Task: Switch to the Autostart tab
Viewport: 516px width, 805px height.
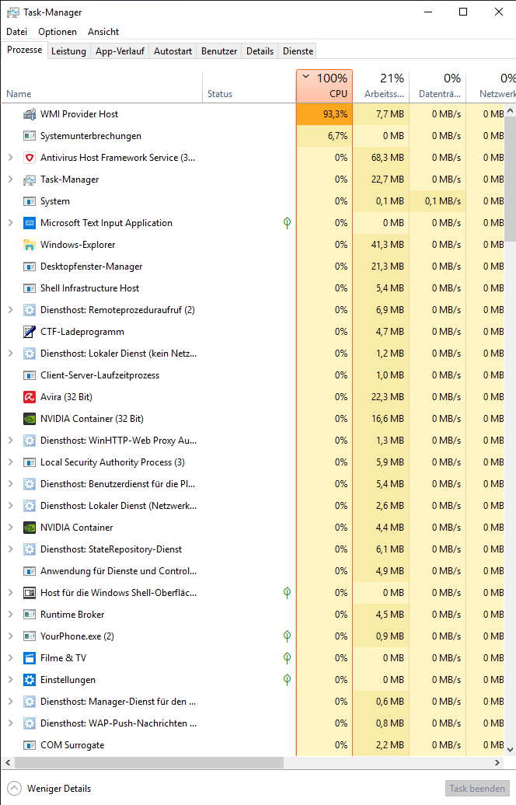Action: 173,51
